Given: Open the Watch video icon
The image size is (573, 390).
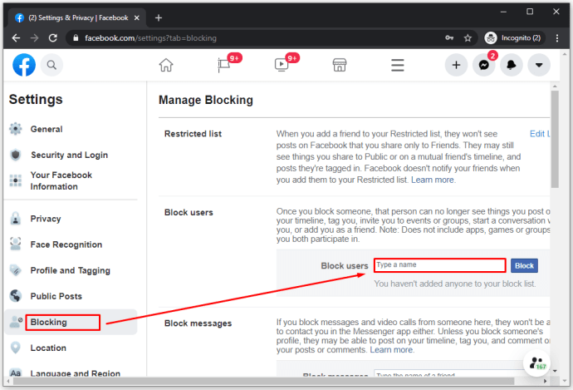Looking at the screenshot, I should [282, 65].
